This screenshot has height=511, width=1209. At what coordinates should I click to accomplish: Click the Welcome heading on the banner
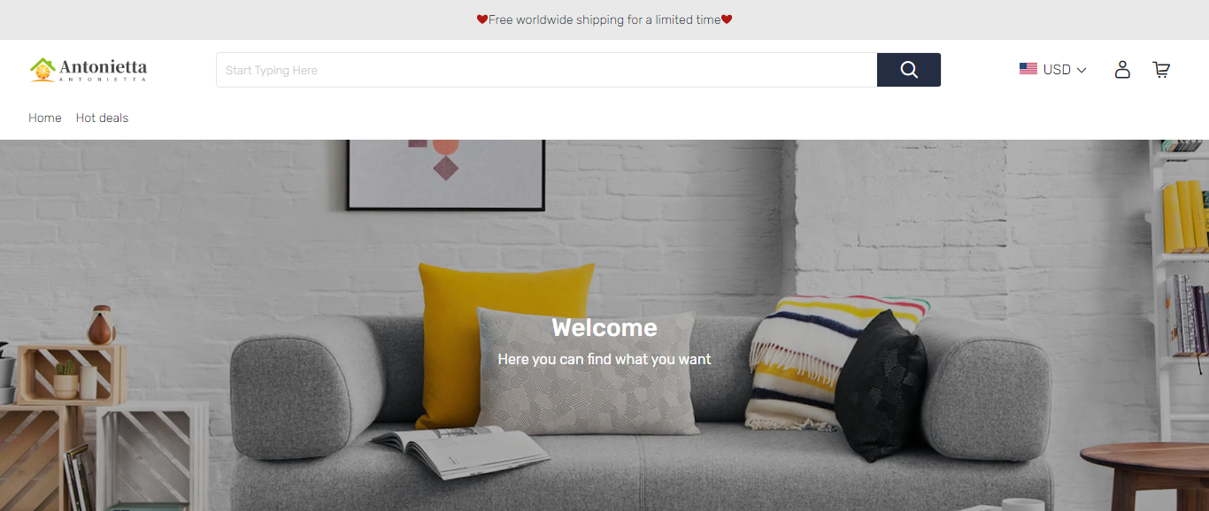(604, 328)
